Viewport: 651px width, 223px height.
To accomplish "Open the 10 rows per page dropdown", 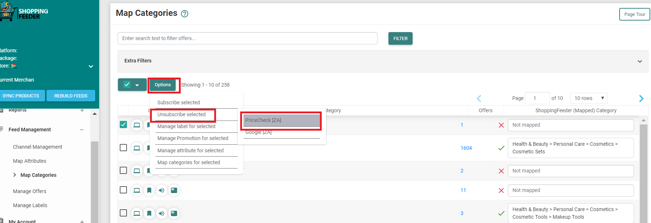I will coord(589,98).
